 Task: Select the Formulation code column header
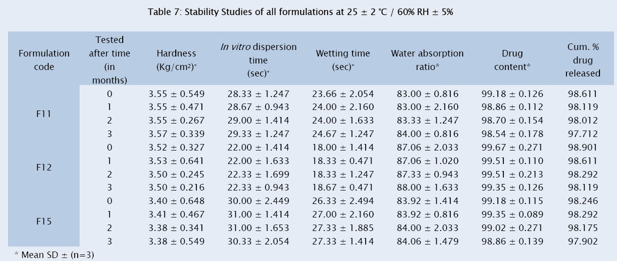click(44, 59)
